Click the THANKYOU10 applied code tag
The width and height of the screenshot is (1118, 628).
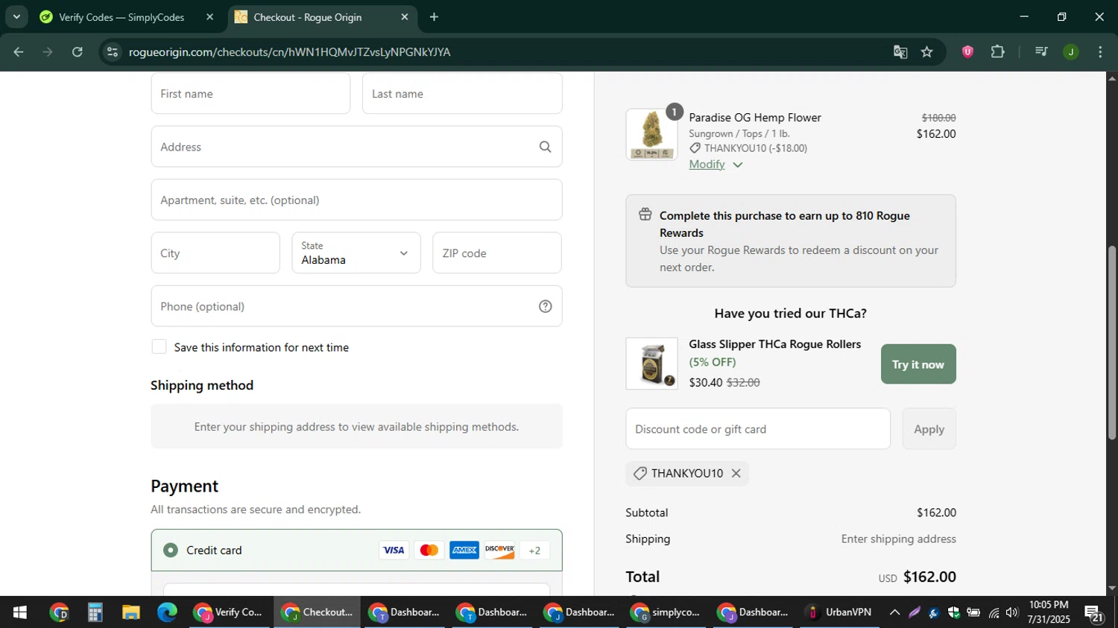687,473
